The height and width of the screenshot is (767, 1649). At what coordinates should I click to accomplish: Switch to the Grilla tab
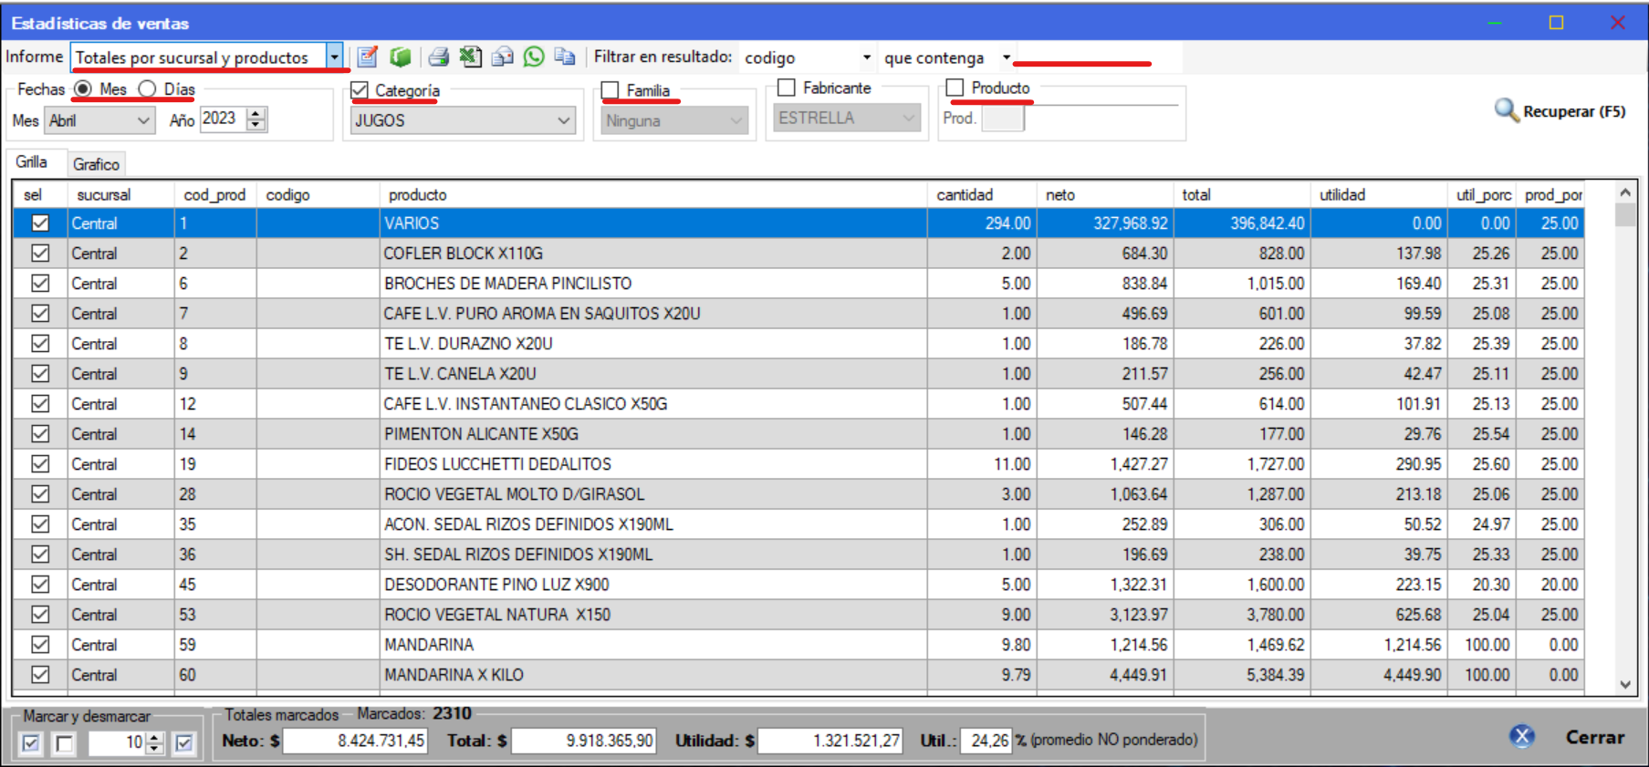[x=32, y=162]
